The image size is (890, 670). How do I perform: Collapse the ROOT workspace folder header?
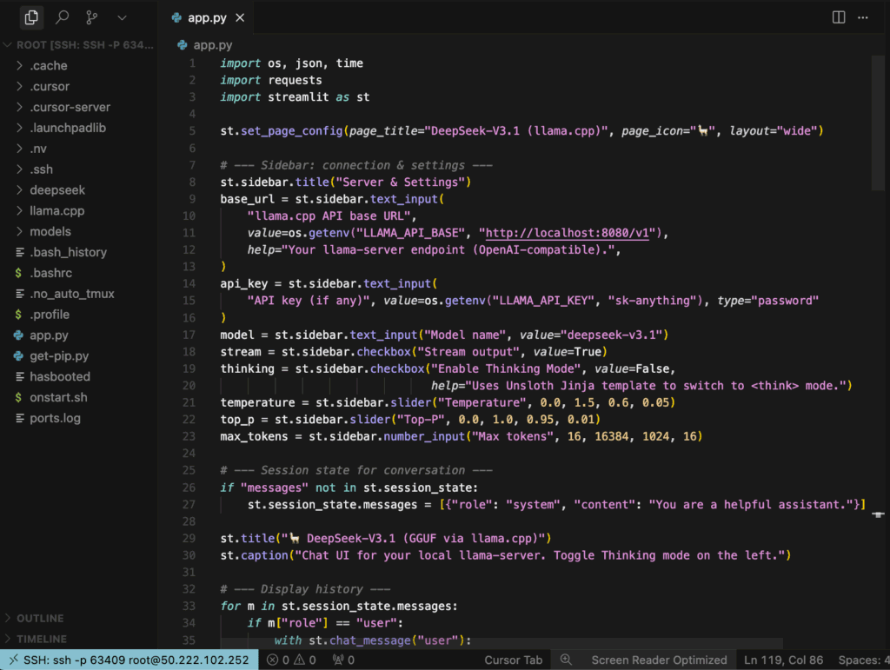(x=79, y=45)
